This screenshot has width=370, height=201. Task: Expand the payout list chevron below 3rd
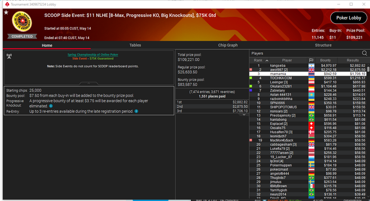[x=244, y=115]
